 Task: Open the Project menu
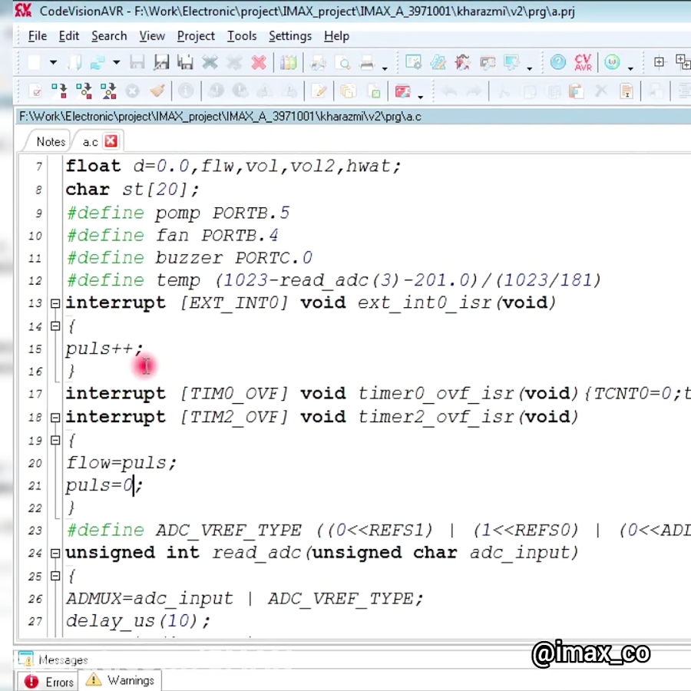pos(196,36)
